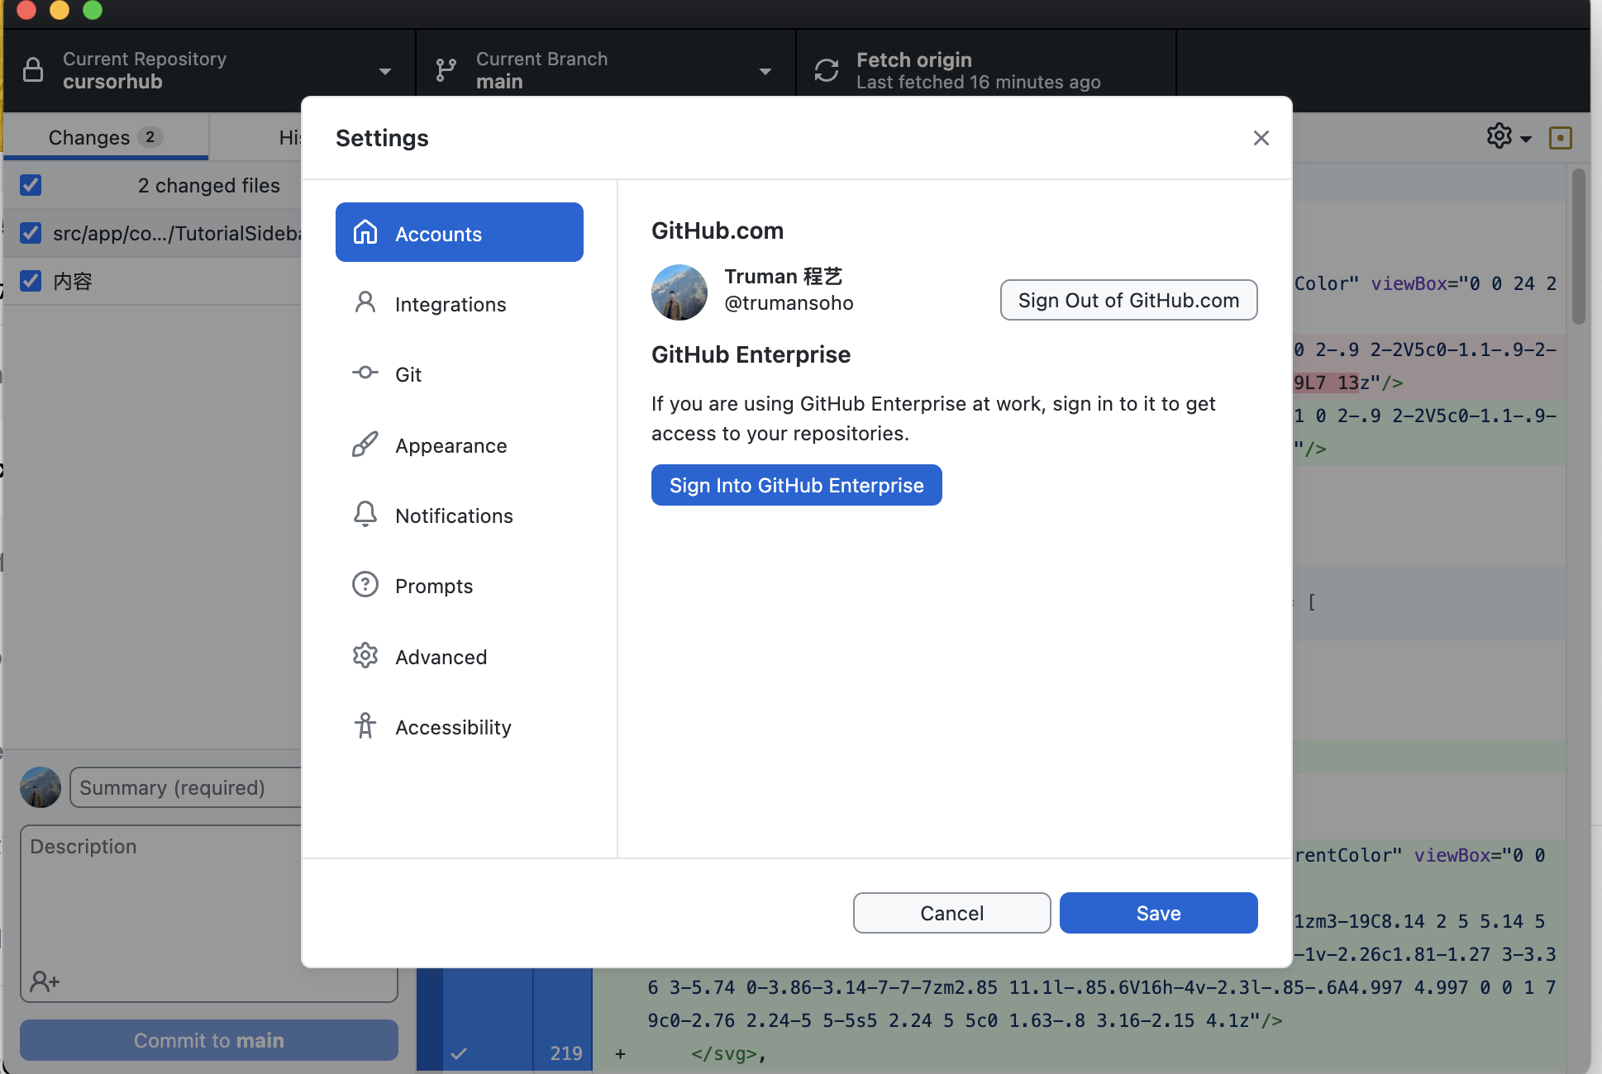Click the macOS yellow minimize button
Screen dimensions: 1602x1074
click(x=60, y=9)
